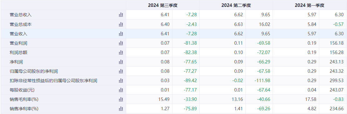Open chart icon for 利润总额 row
347x114 pixels.
click(x=121, y=52)
